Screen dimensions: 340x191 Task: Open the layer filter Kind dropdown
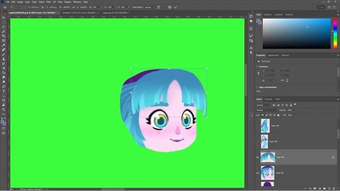[263, 105]
